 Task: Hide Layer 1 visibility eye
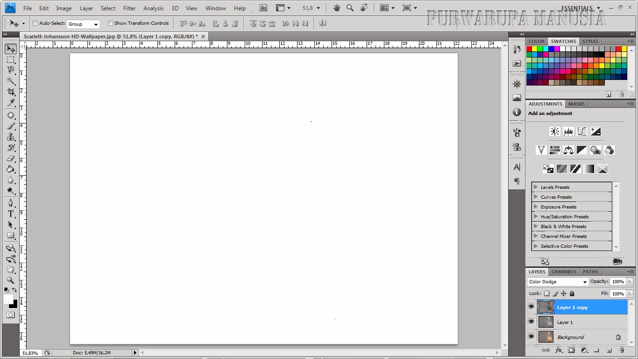pyautogui.click(x=531, y=322)
